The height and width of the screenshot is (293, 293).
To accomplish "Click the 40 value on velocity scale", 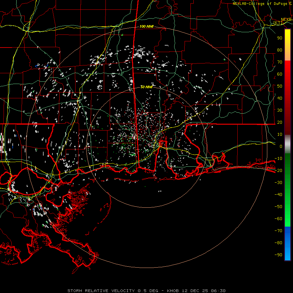I will [x=280, y=98].
